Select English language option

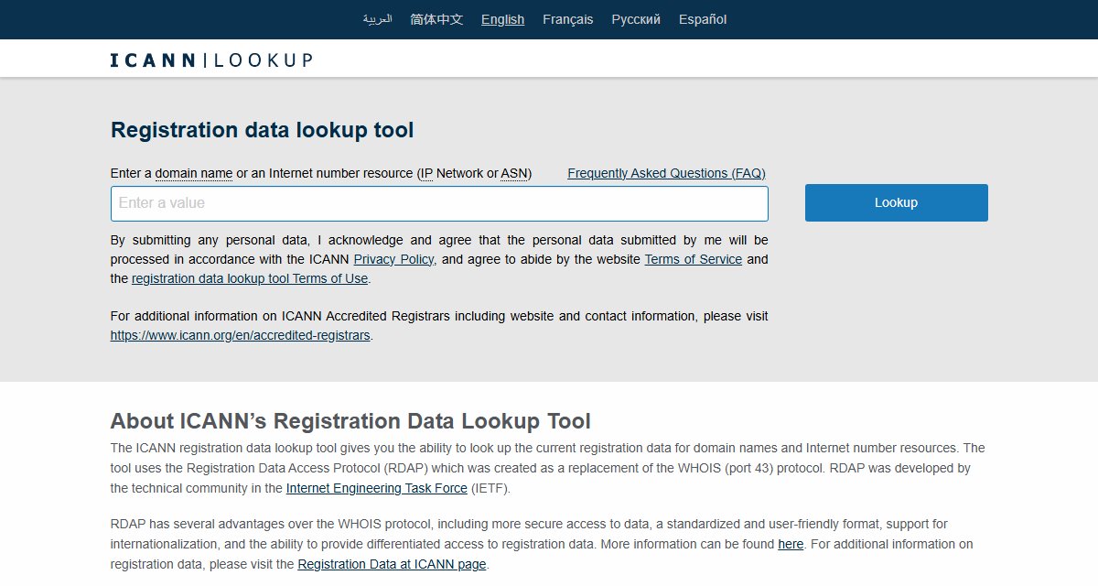tap(502, 19)
